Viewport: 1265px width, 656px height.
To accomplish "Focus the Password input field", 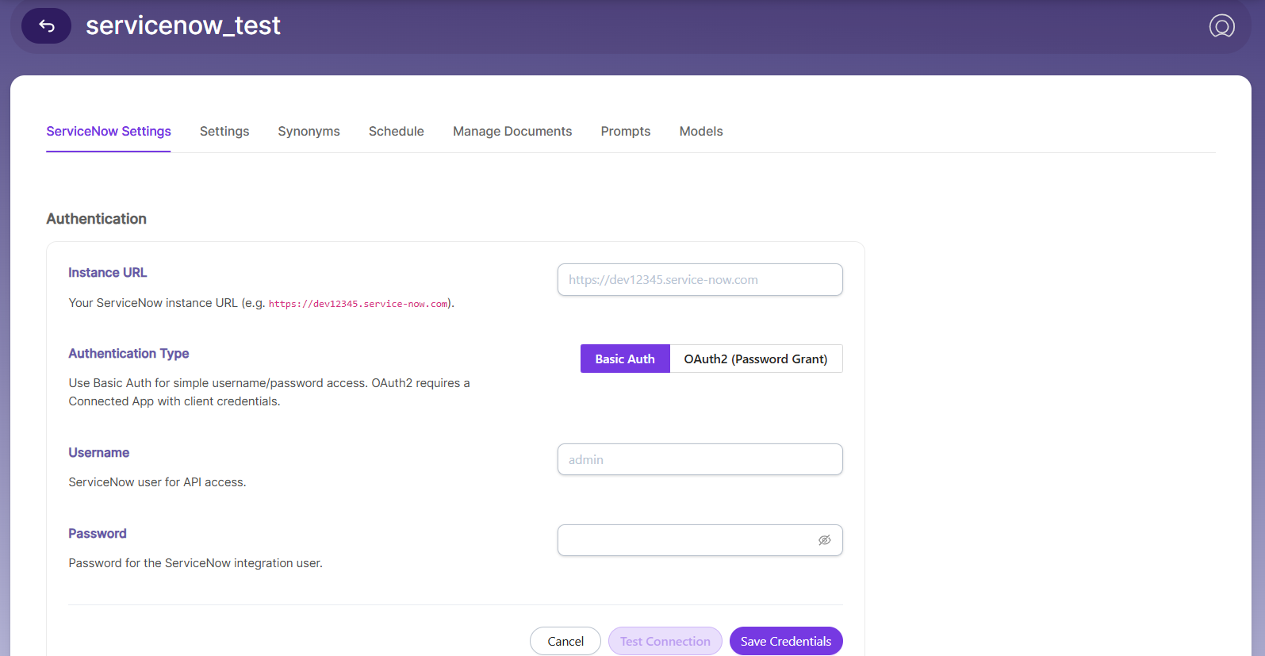I will (x=700, y=540).
